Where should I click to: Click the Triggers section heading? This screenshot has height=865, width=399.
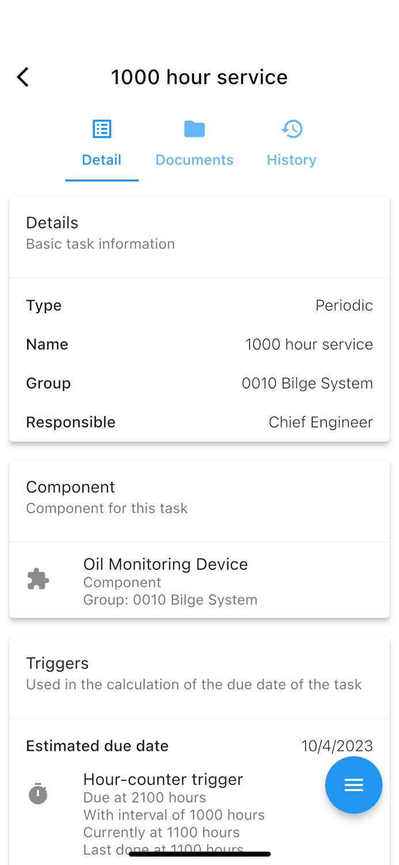pyautogui.click(x=58, y=663)
